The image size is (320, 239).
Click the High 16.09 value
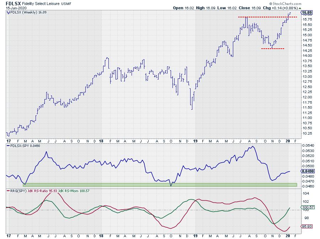click(x=206, y=8)
